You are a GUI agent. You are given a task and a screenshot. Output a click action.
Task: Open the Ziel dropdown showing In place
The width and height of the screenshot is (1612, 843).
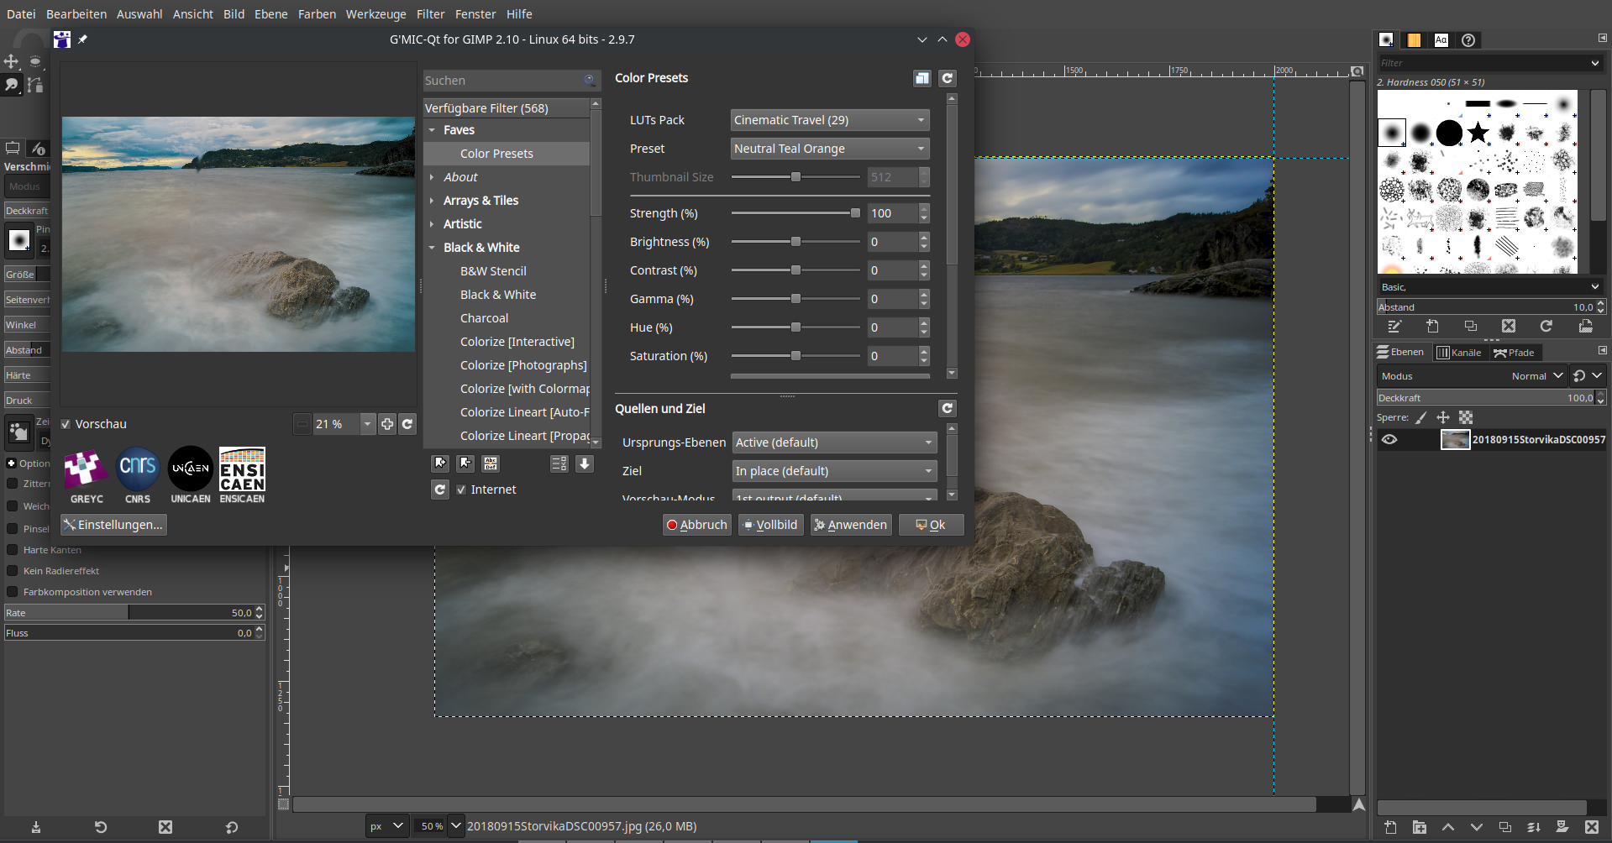(834, 471)
